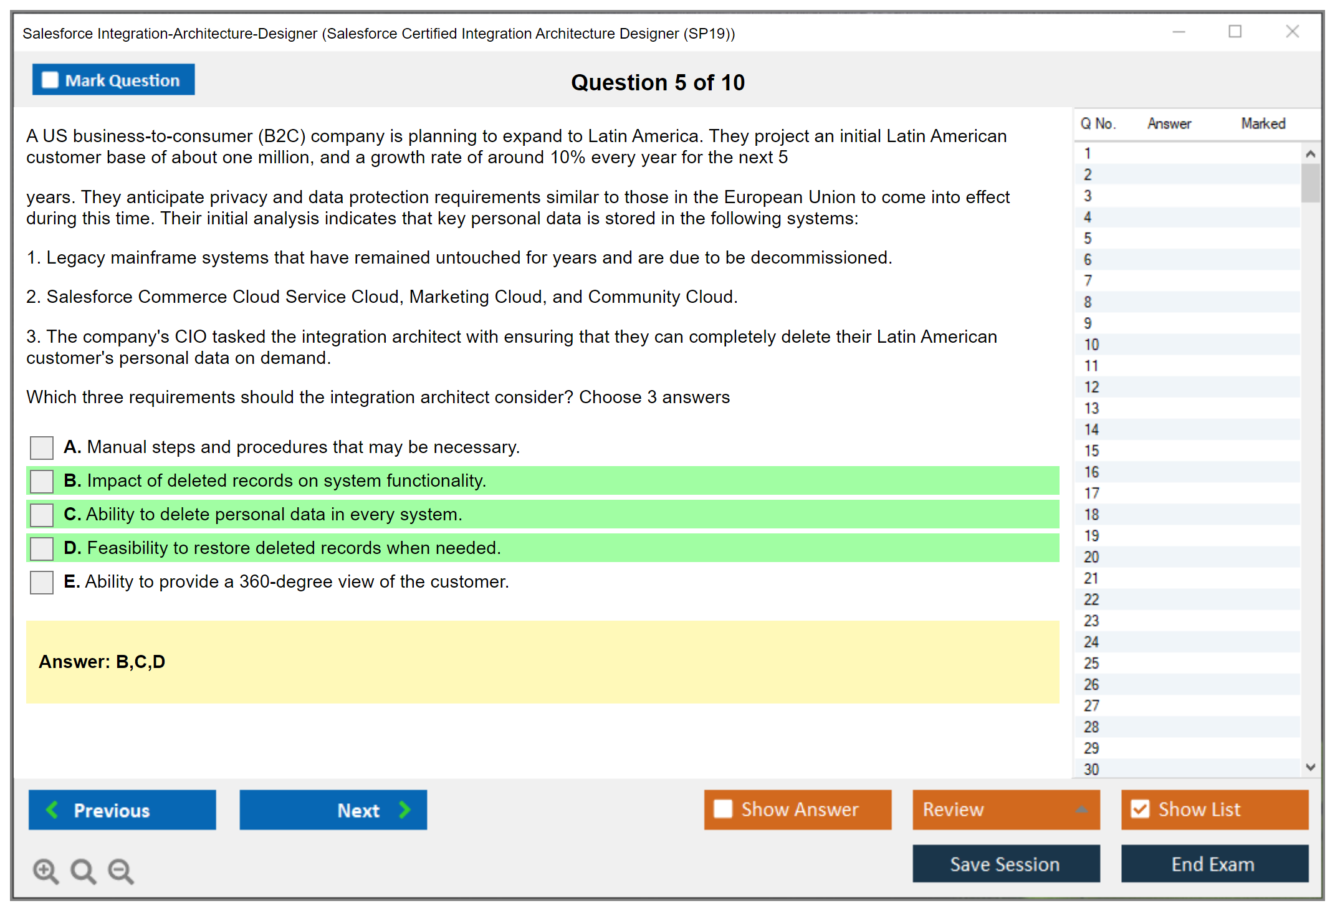Expand the Review dropdown arrow

point(1081,809)
